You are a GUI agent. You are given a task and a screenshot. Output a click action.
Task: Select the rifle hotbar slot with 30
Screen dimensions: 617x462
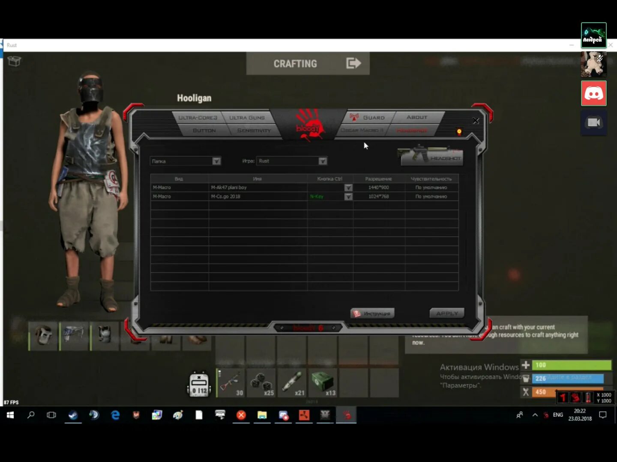(x=231, y=383)
